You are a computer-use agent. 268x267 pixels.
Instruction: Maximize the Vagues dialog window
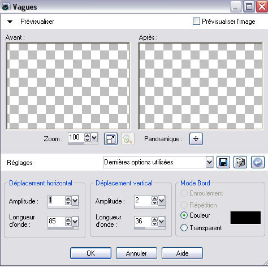(x=249, y=7)
